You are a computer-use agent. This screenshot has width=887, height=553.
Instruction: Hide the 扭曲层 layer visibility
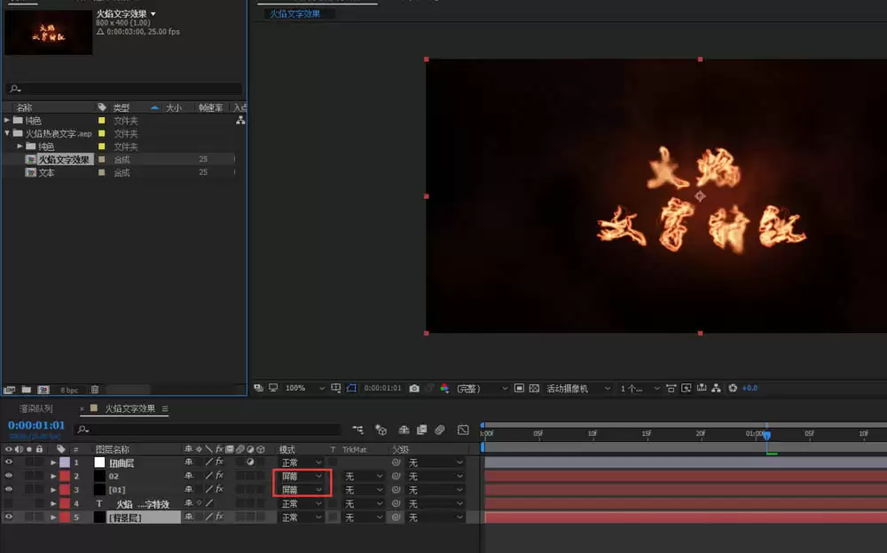(9, 462)
